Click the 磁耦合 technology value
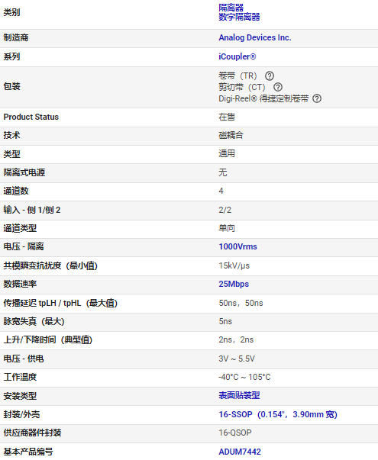 point(231,135)
